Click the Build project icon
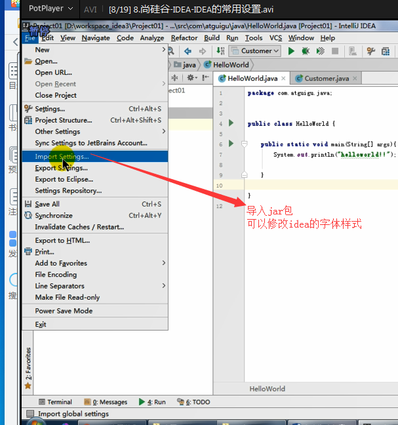 coord(220,51)
